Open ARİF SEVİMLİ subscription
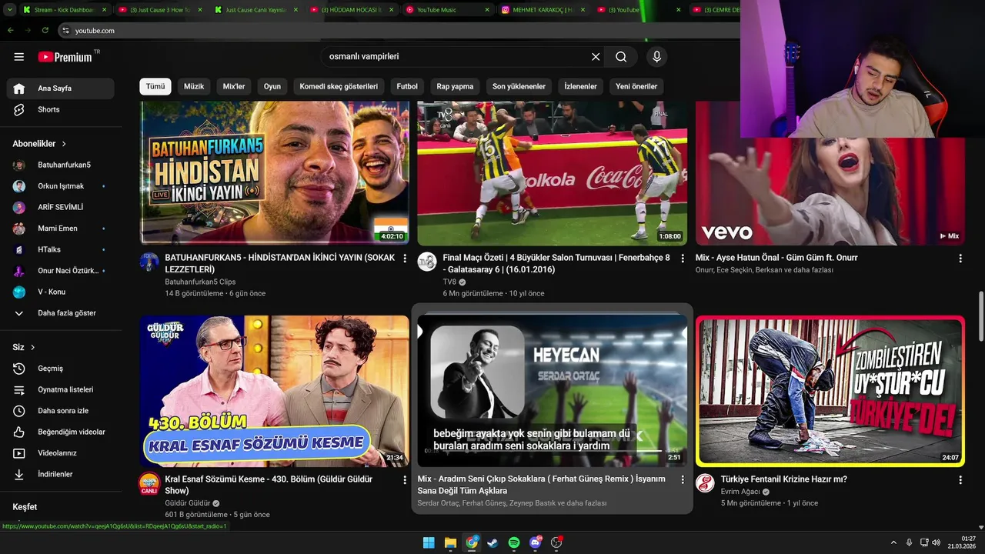This screenshot has width=985, height=554. [x=60, y=207]
